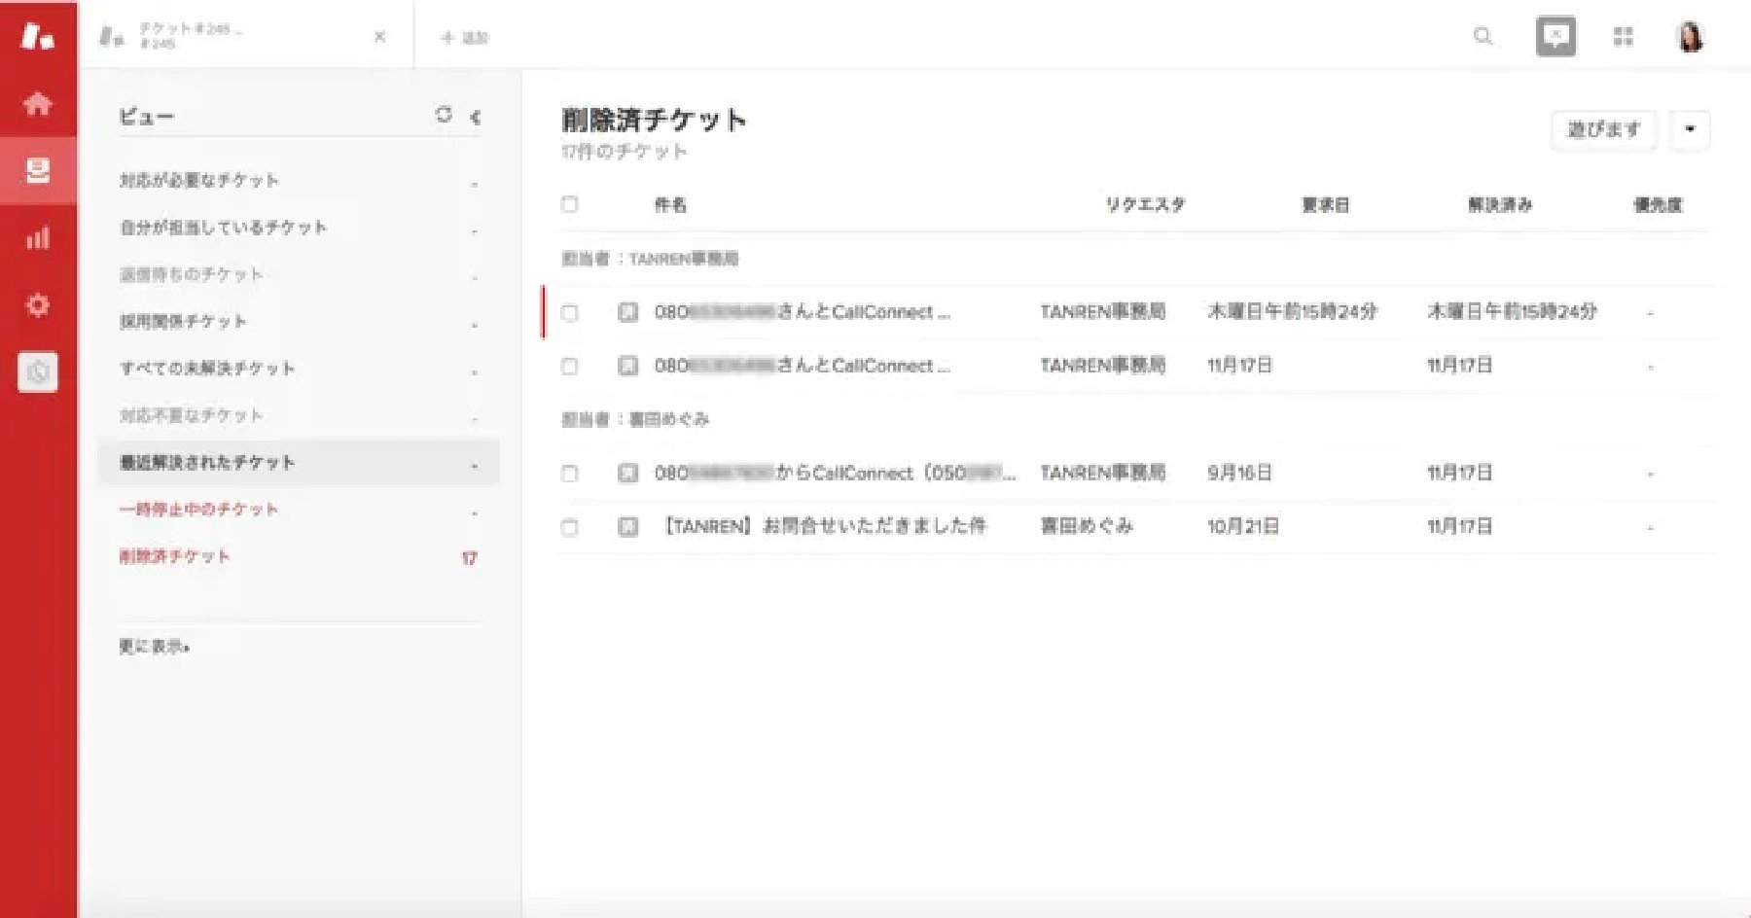The image size is (1751, 918).
Task: Click the clock icon in red sidebar
Action: 38,371
